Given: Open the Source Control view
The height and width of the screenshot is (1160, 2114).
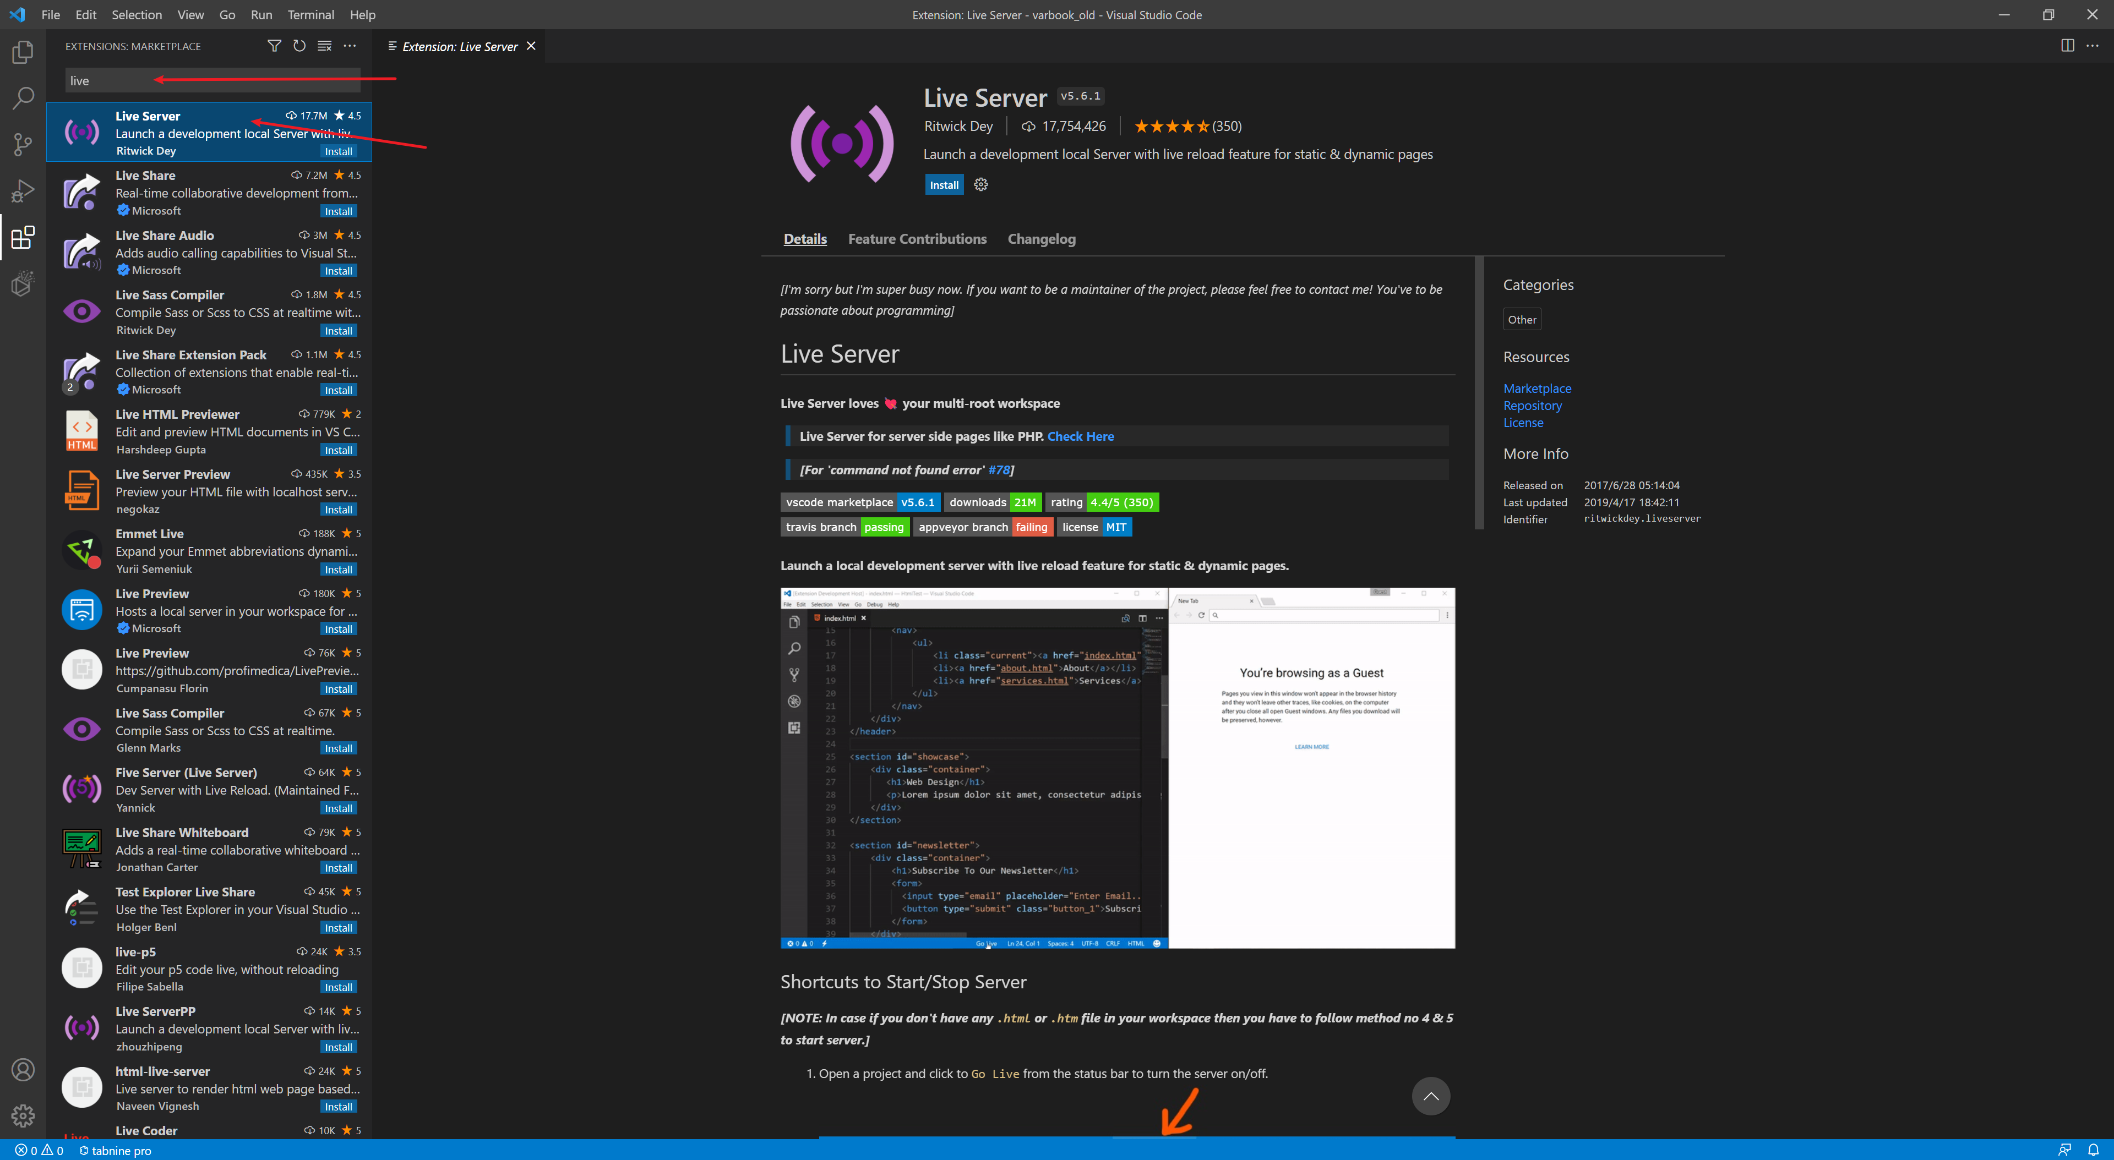Looking at the screenshot, I should tap(22, 144).
